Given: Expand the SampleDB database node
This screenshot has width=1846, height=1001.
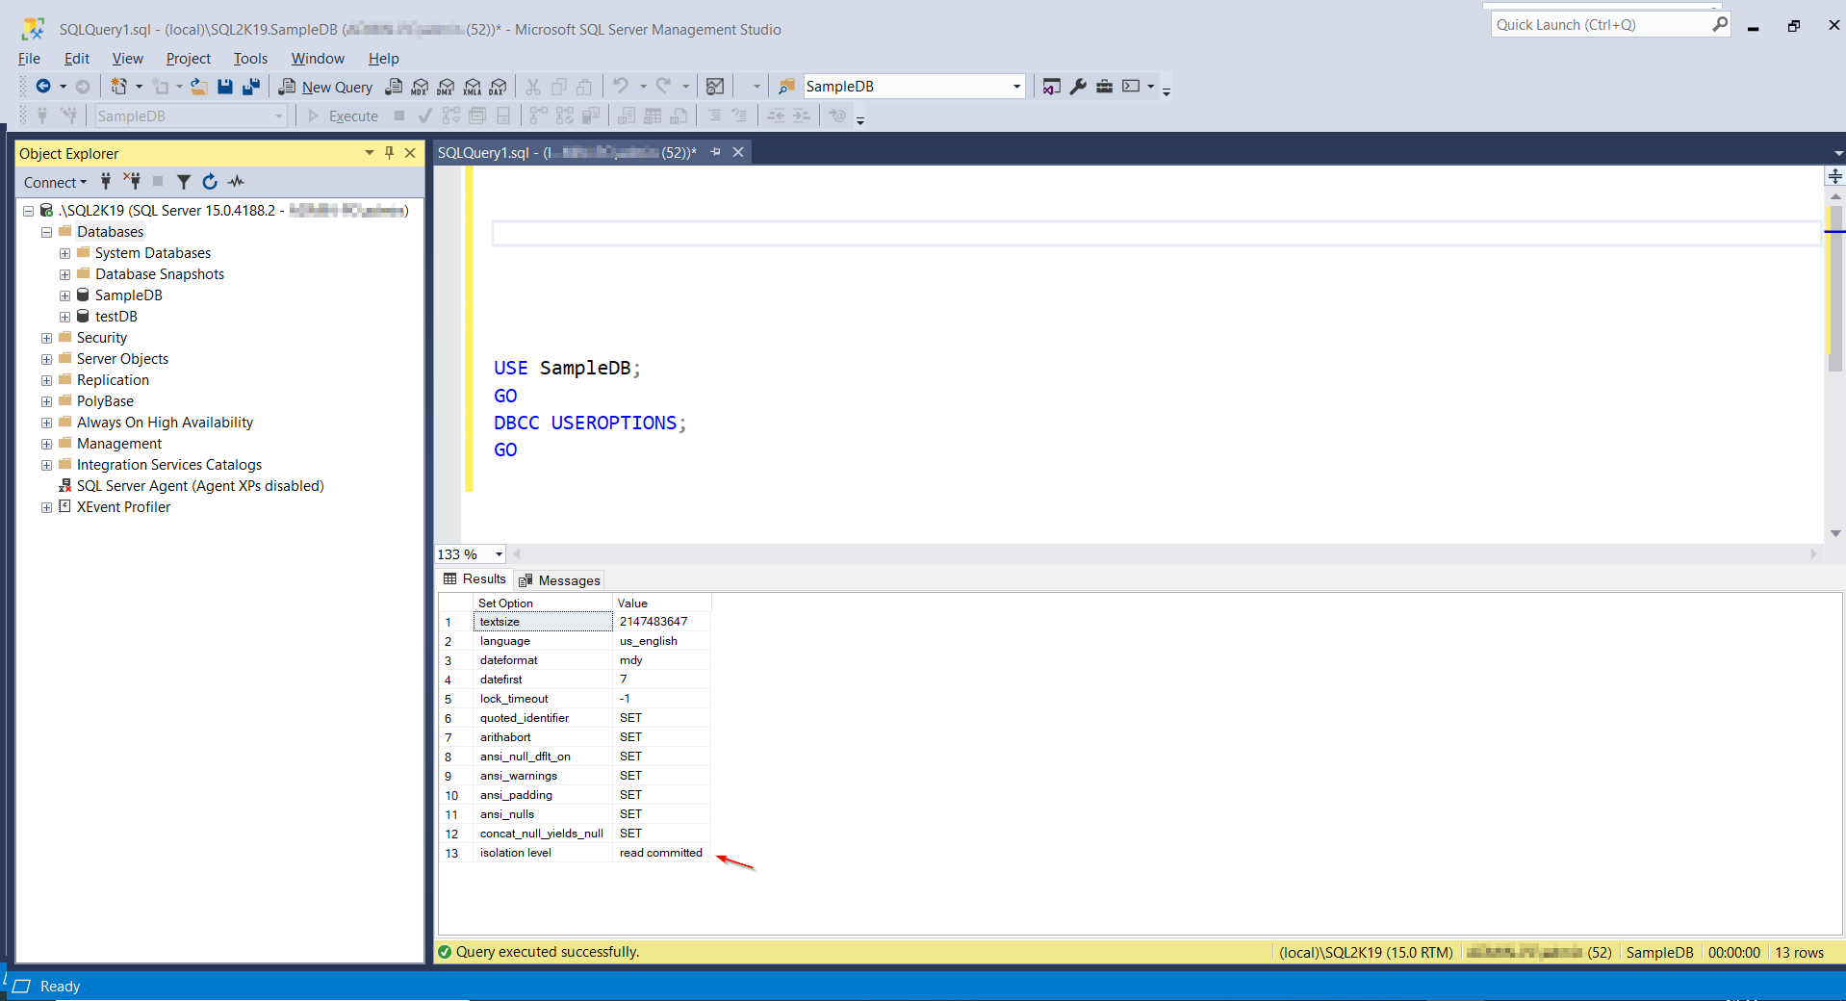Looking at the screenshot, I should [x=64, y=295].
